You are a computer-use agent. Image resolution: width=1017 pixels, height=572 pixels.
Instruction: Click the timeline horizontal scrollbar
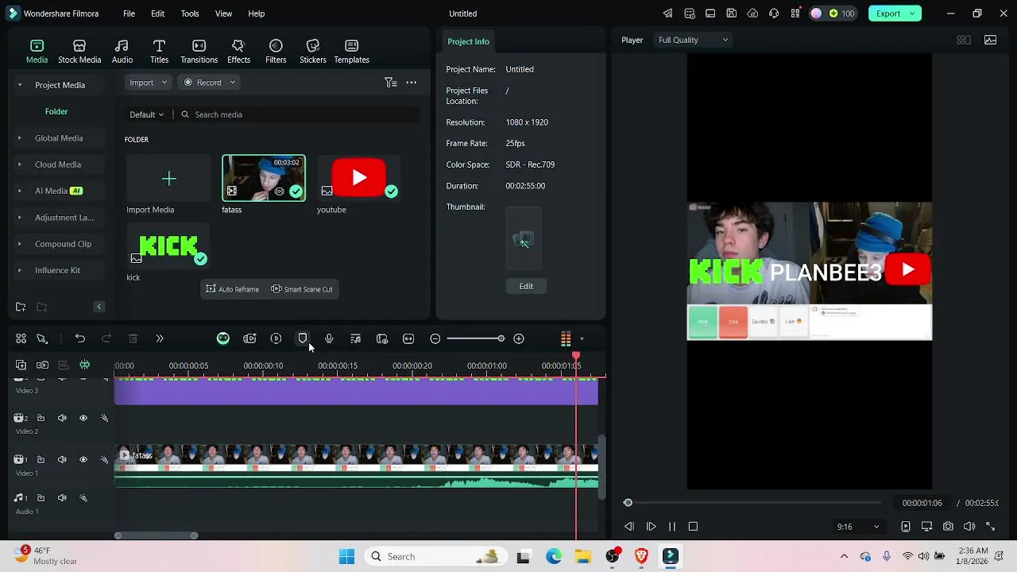[157, 535]
